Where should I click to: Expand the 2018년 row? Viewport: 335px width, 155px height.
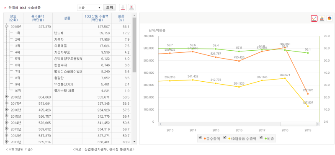point(6,97)
